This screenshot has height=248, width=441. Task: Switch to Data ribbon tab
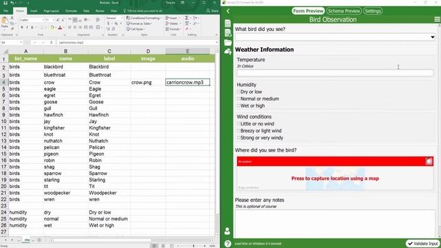[86, 11]
